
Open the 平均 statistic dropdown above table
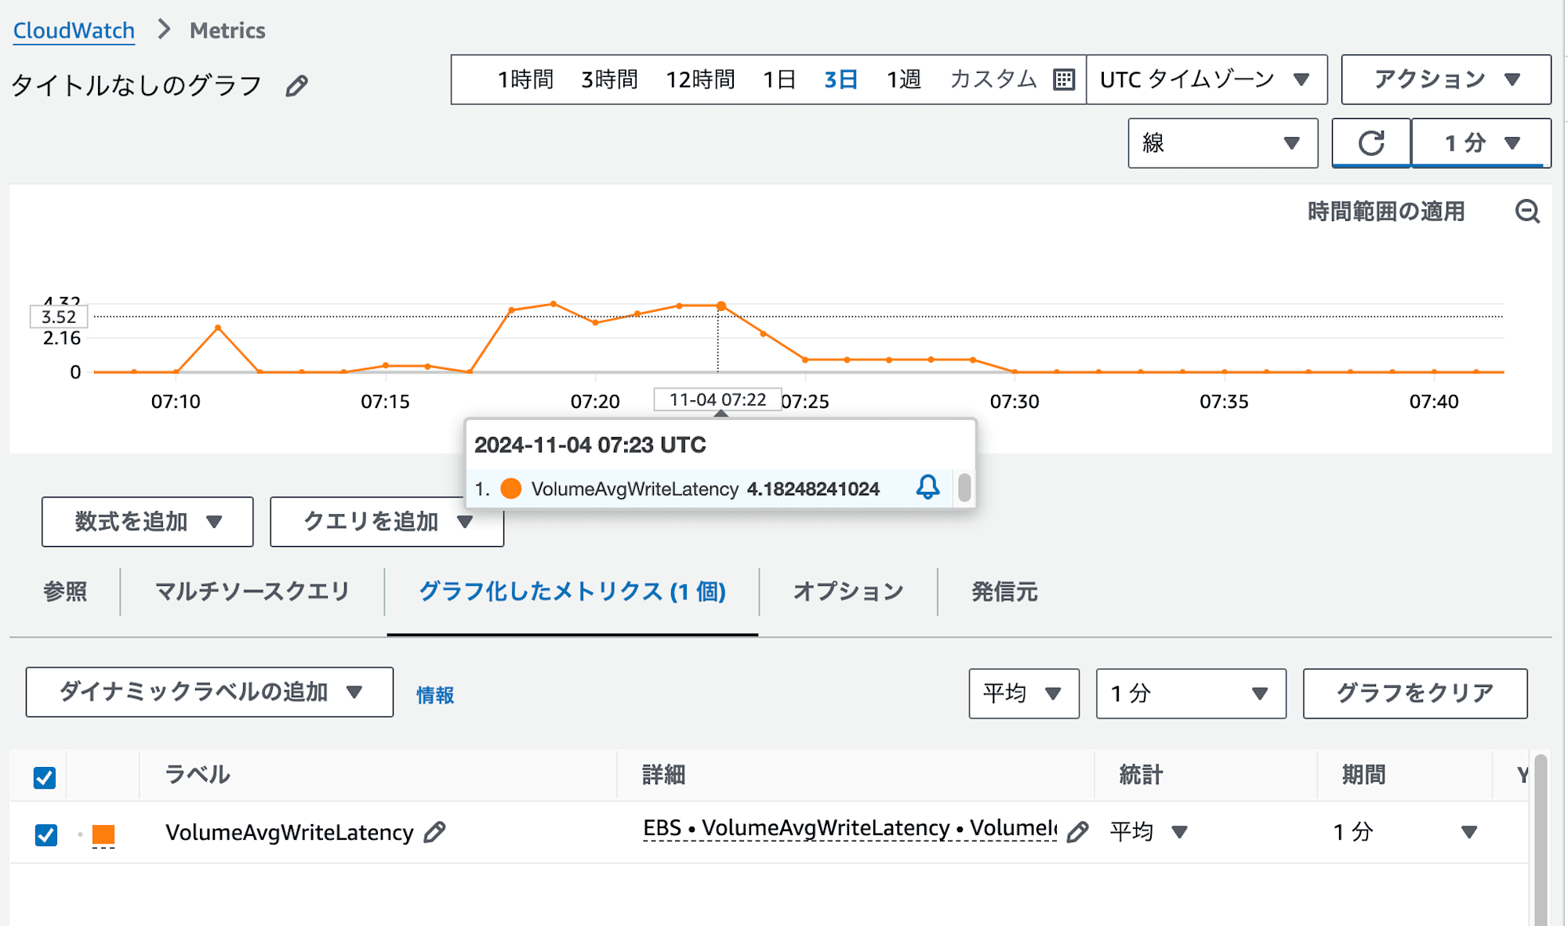pos(1023,693)
